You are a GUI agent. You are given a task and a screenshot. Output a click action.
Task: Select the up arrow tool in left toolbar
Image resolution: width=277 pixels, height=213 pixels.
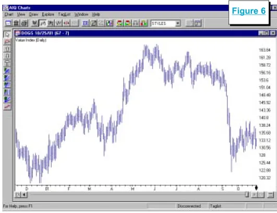pos(7,49)
